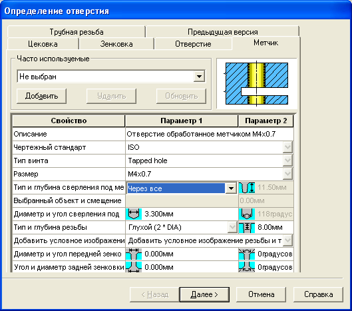Click the tapped hole preview image

click(257, 83)
